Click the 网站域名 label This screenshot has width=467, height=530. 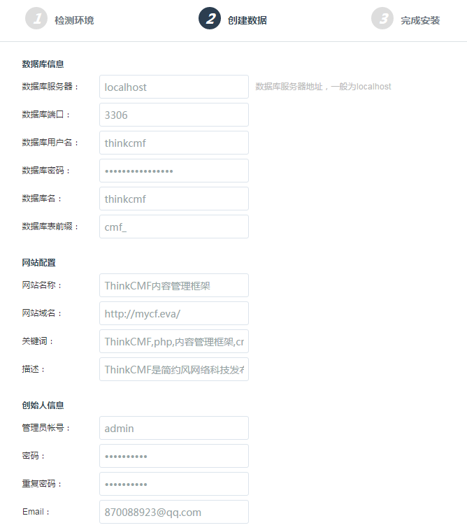(41, 313)
